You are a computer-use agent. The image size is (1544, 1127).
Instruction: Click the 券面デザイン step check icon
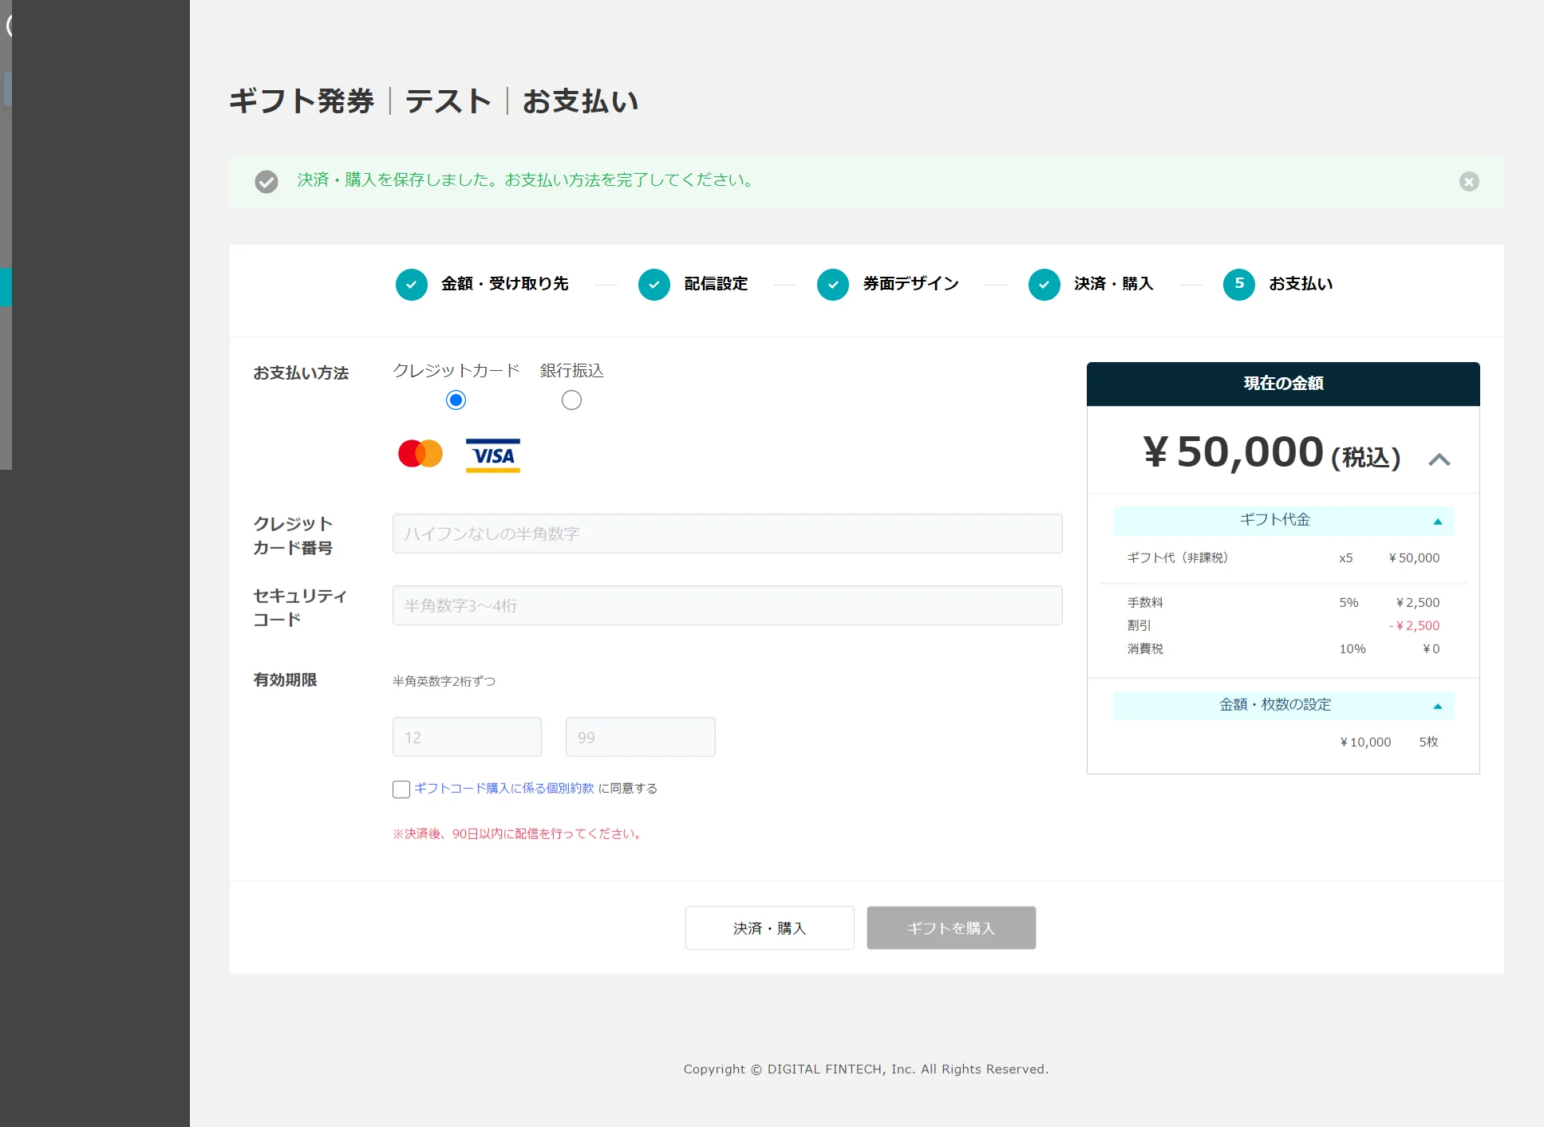point(833,285)
